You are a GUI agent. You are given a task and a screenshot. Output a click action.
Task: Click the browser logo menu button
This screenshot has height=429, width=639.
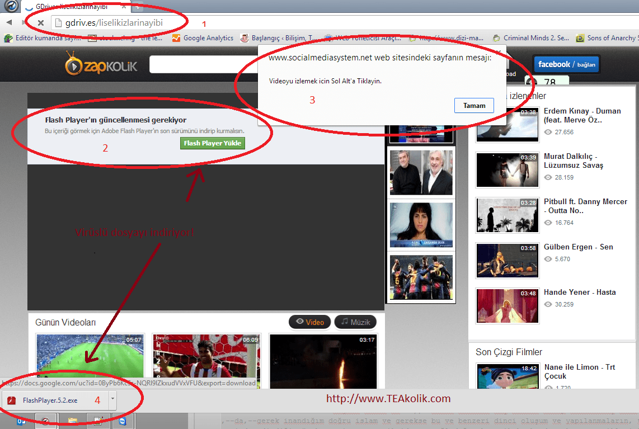coord(11,6)
